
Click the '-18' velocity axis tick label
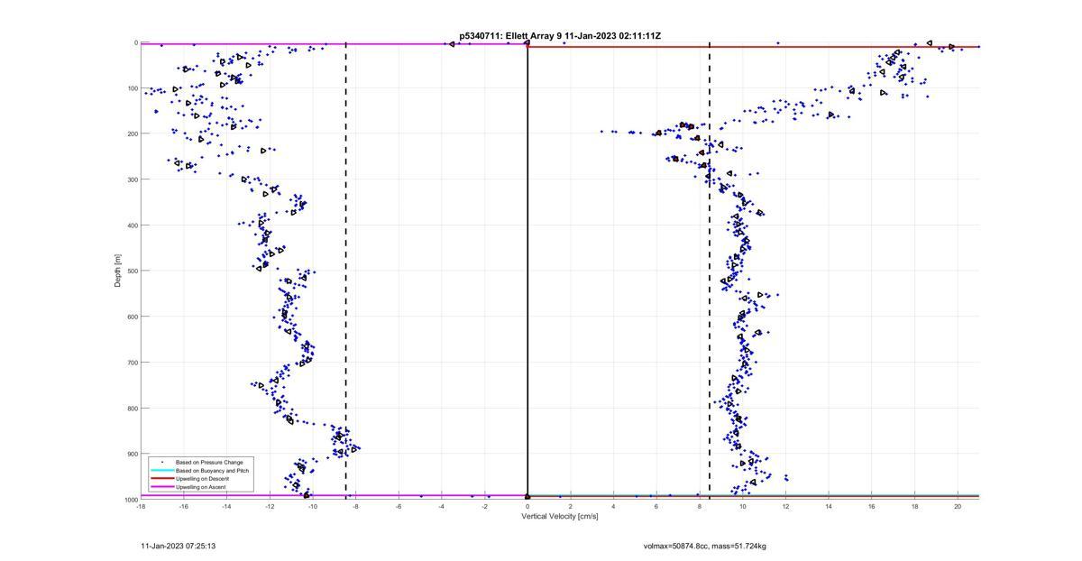tap(141, 507)
